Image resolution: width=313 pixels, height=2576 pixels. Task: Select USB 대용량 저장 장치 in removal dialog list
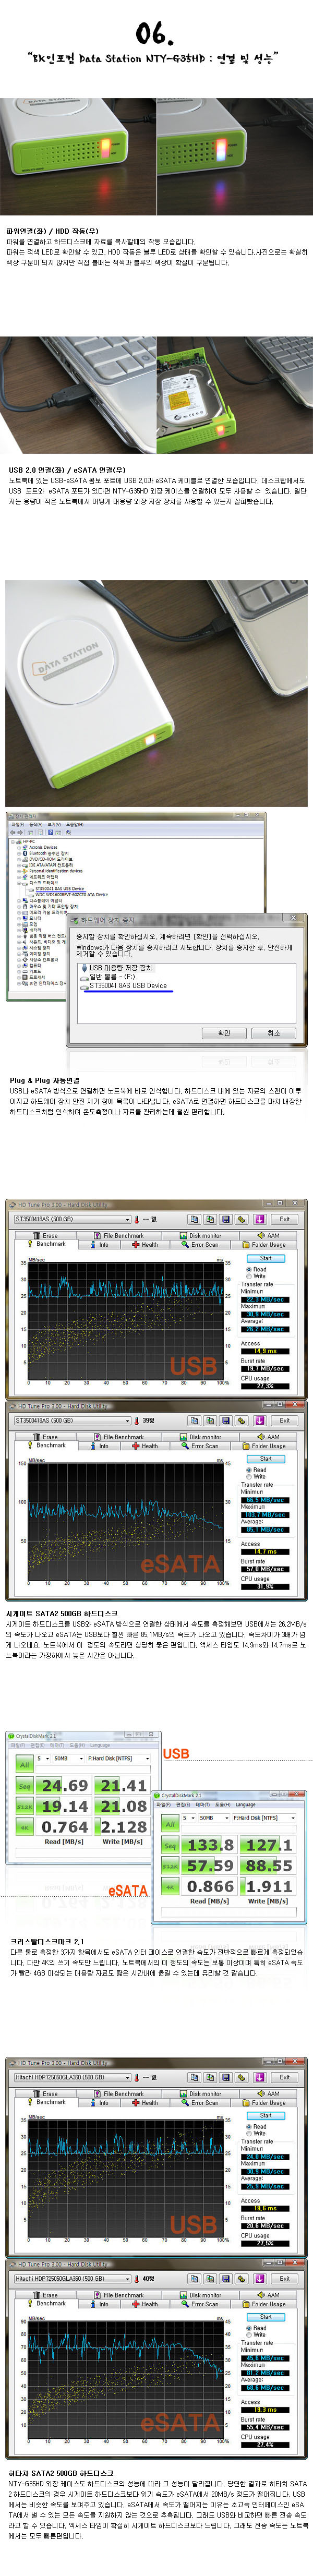[118, 968]
